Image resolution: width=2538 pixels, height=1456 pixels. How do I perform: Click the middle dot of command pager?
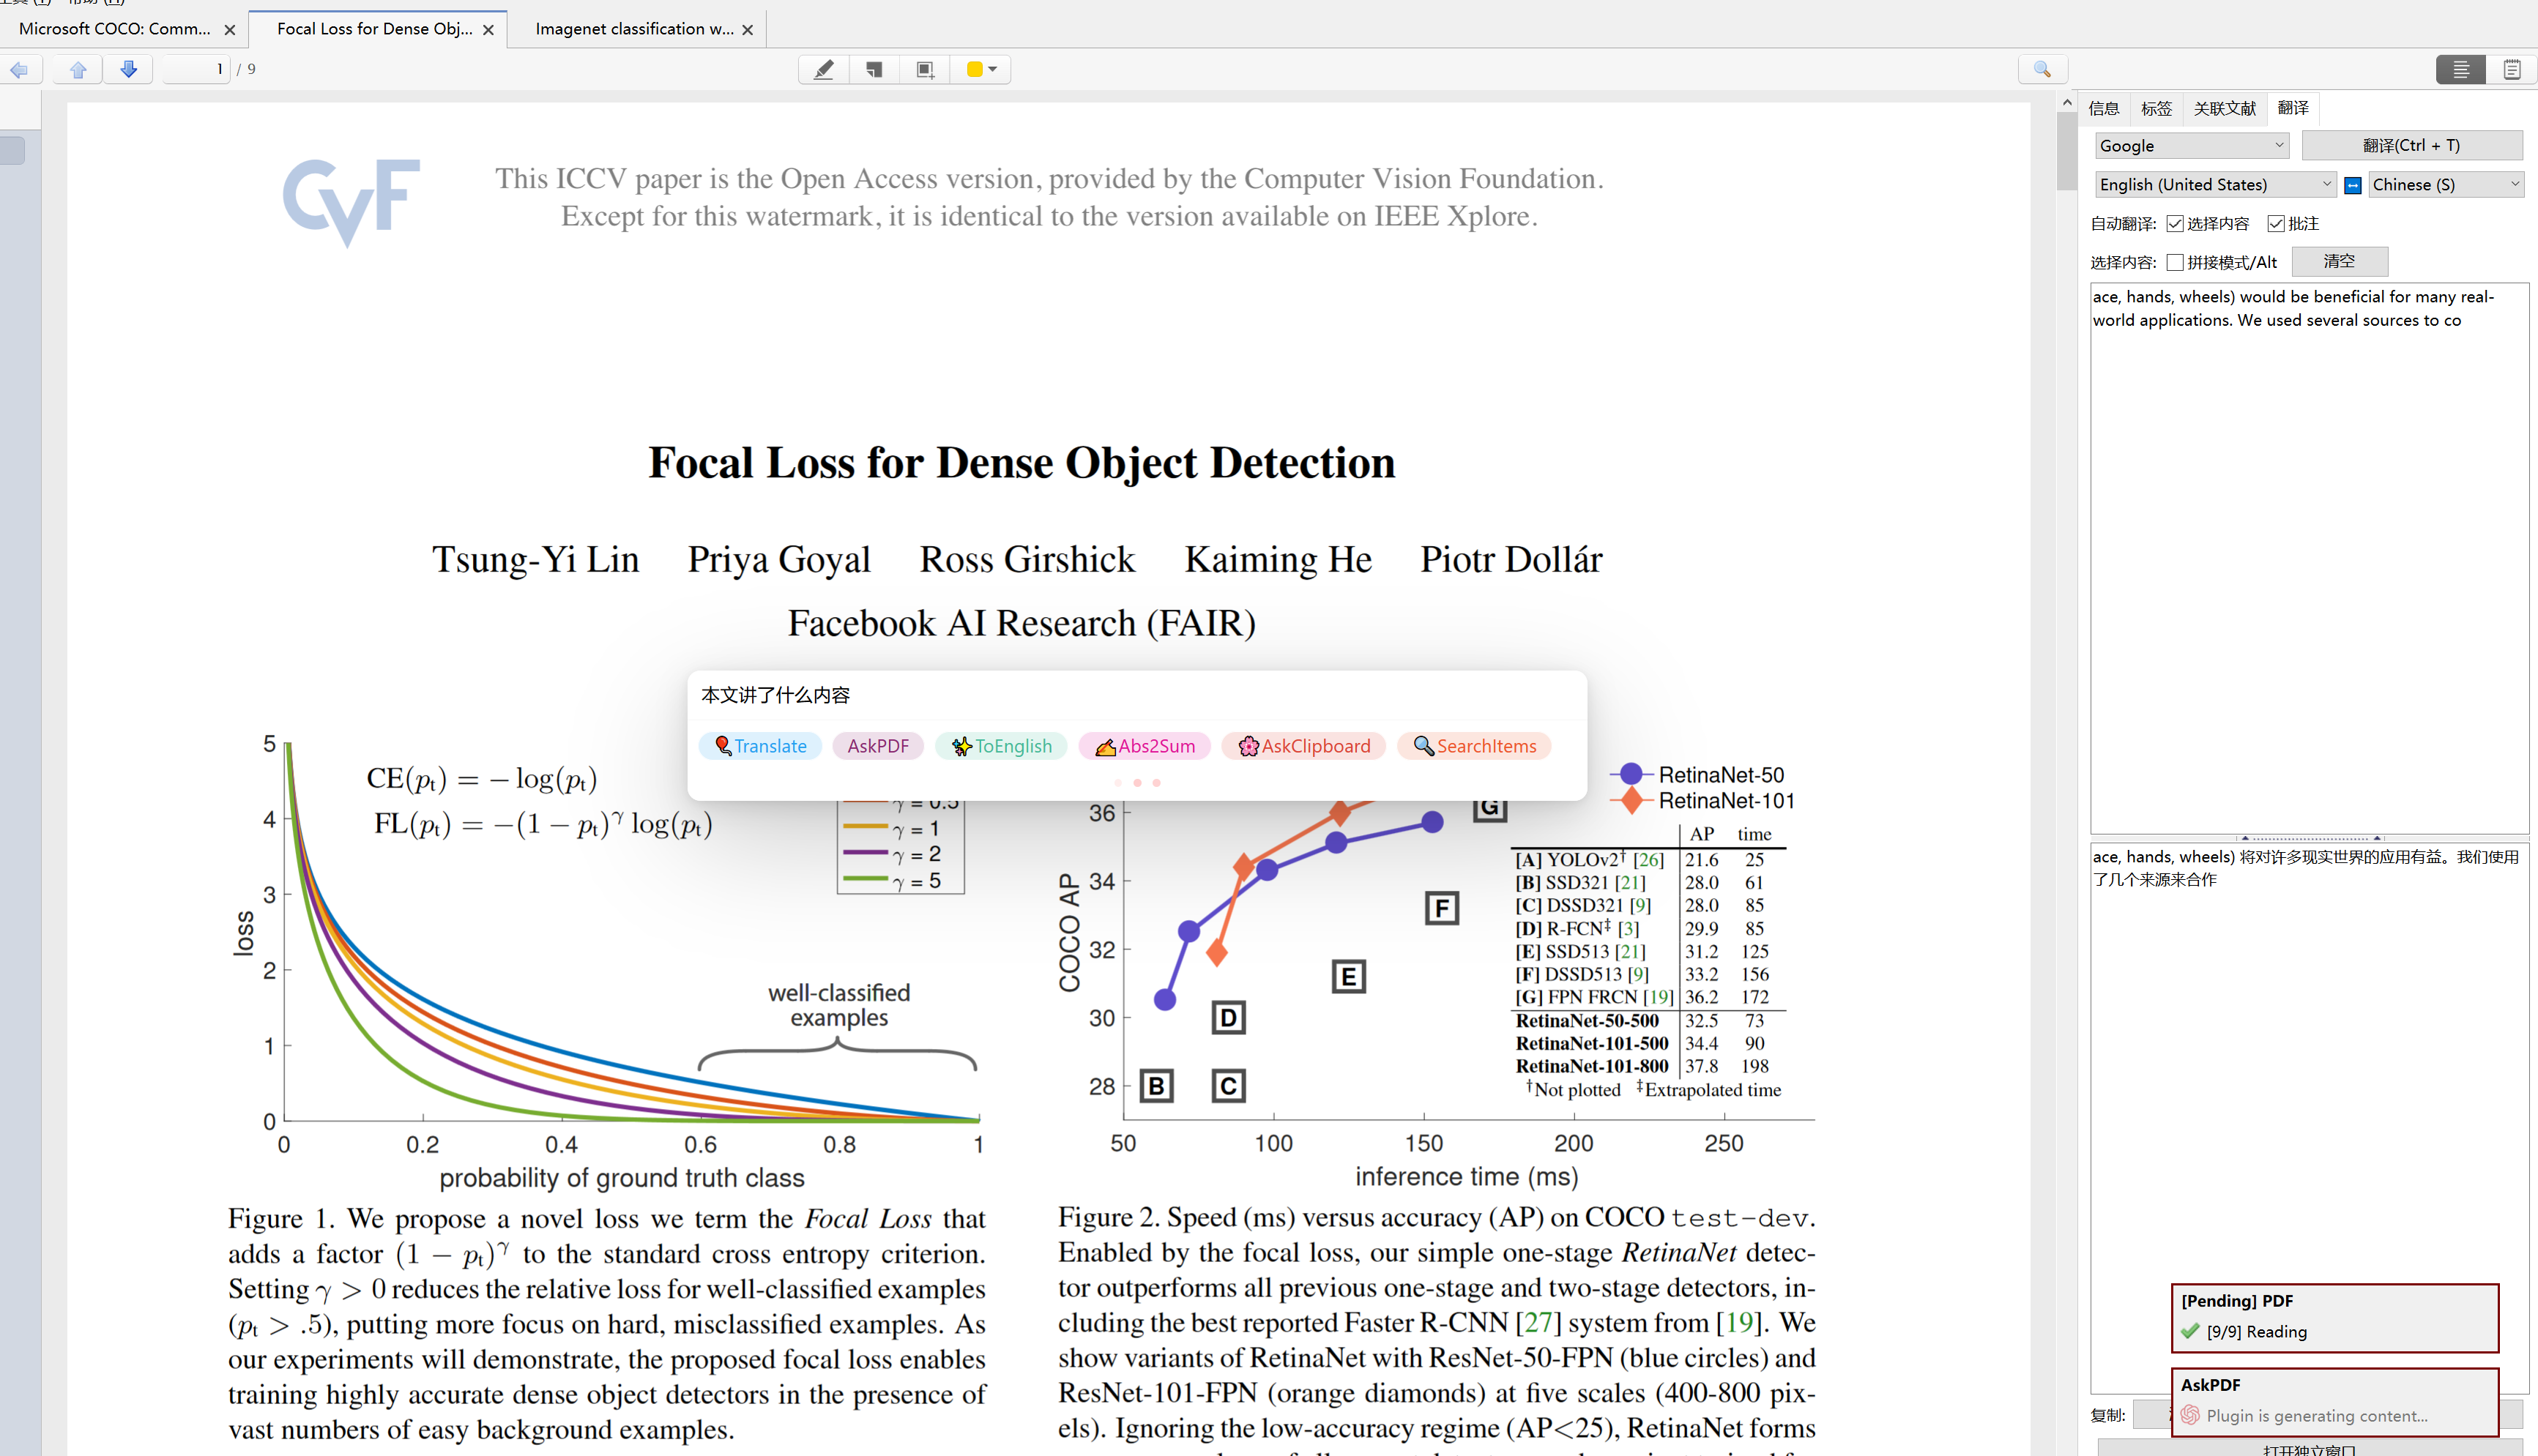click(x=1137, y=783)
